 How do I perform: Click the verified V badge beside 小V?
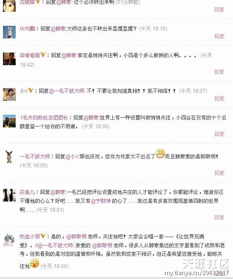pyautogui.click(x=31, y=91)
